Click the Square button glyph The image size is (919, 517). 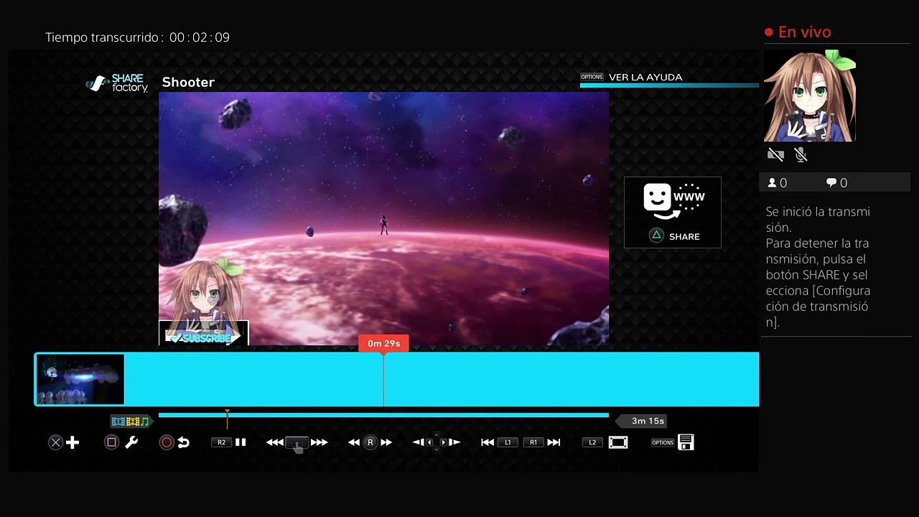(x=111, y=442)
